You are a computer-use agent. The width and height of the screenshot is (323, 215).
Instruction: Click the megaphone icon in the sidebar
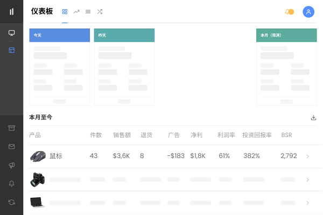pos(11,165)
